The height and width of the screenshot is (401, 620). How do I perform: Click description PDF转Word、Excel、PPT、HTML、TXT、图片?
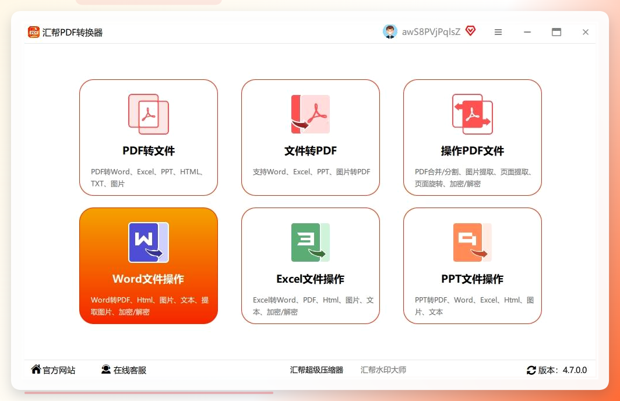(148, 178)
